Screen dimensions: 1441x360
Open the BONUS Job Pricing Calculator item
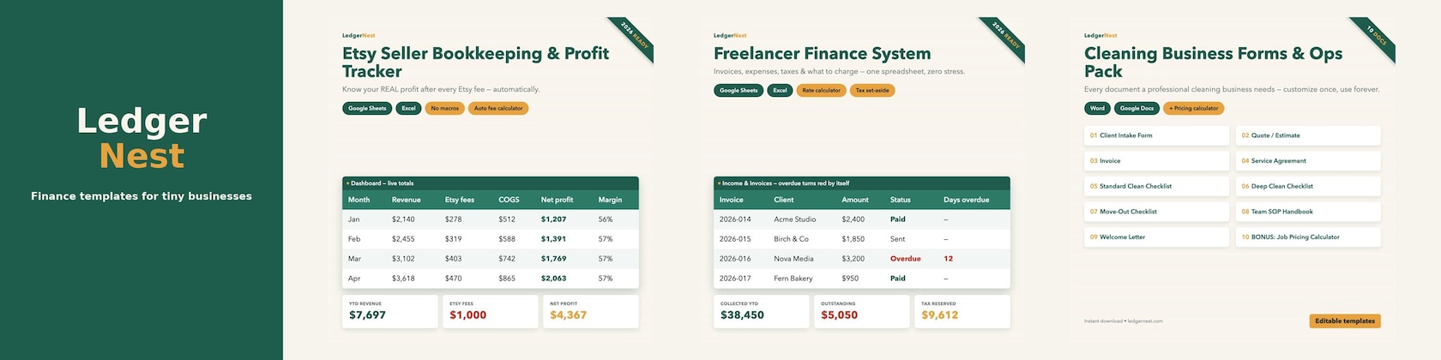1308,237
